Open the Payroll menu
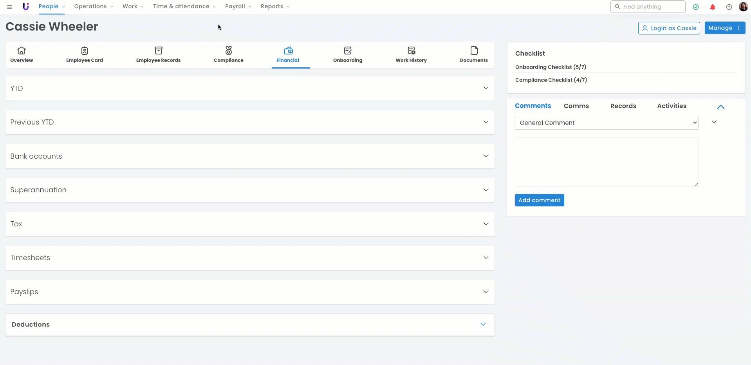Viewport: 751px width, 365px height. coord(238,7)
